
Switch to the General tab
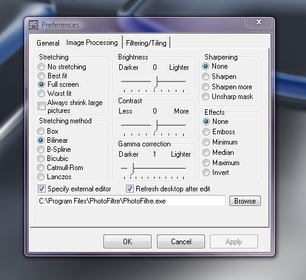coord(48,43)
